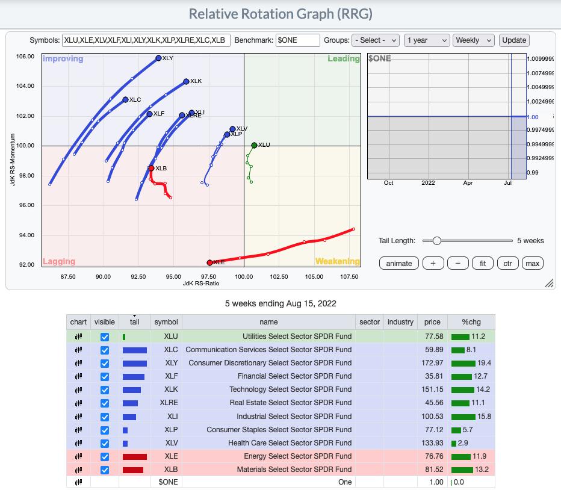Click the XLC data point on the graph

coord(125,99)
